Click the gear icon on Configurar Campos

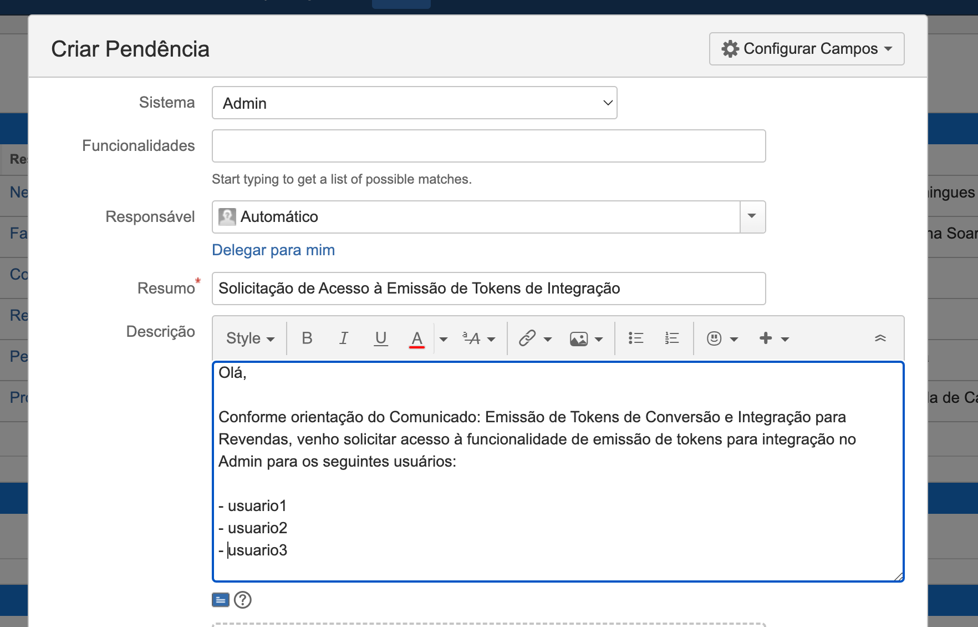730,49
